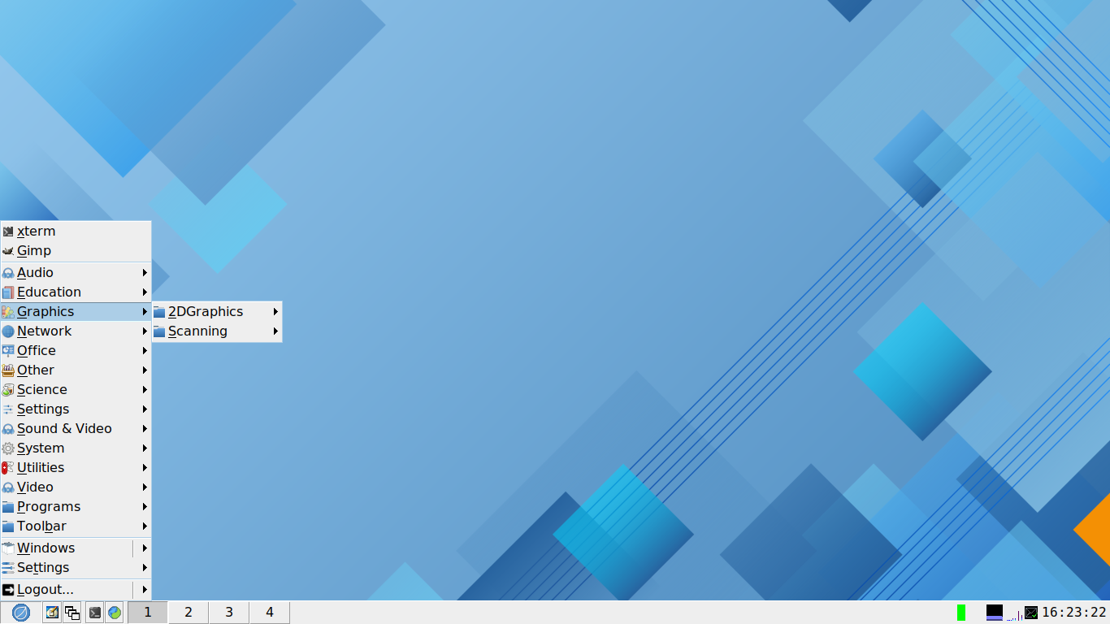Launch terminal from the taskbar icon
Screen dimensions: 1110x624
(95, 613)
